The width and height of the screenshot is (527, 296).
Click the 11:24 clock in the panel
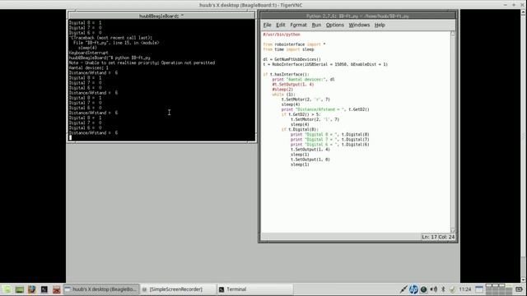point(465,289)
